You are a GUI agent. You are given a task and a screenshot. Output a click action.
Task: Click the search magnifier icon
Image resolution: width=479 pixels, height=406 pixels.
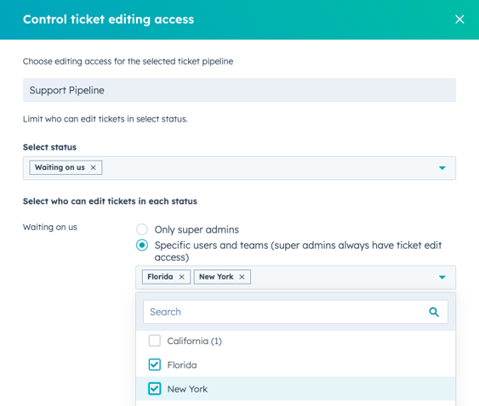434,312
